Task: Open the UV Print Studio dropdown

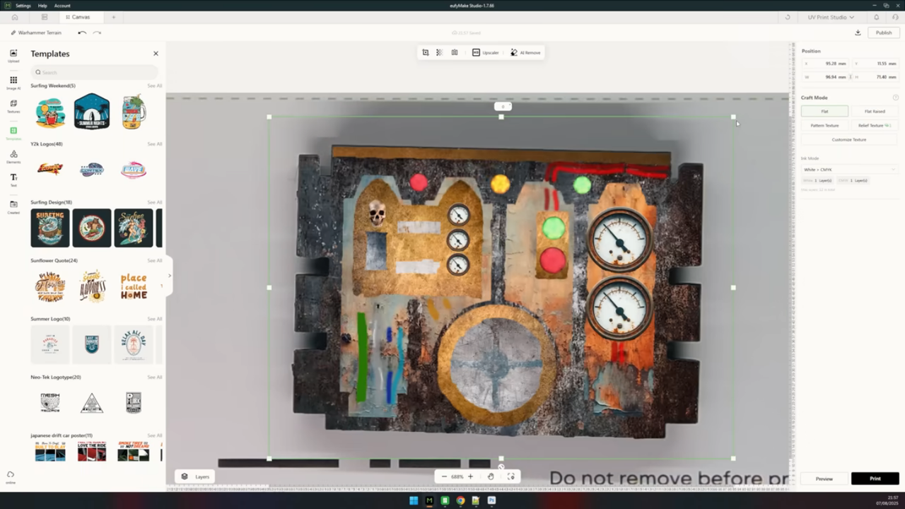Action: tap(831, 18)
